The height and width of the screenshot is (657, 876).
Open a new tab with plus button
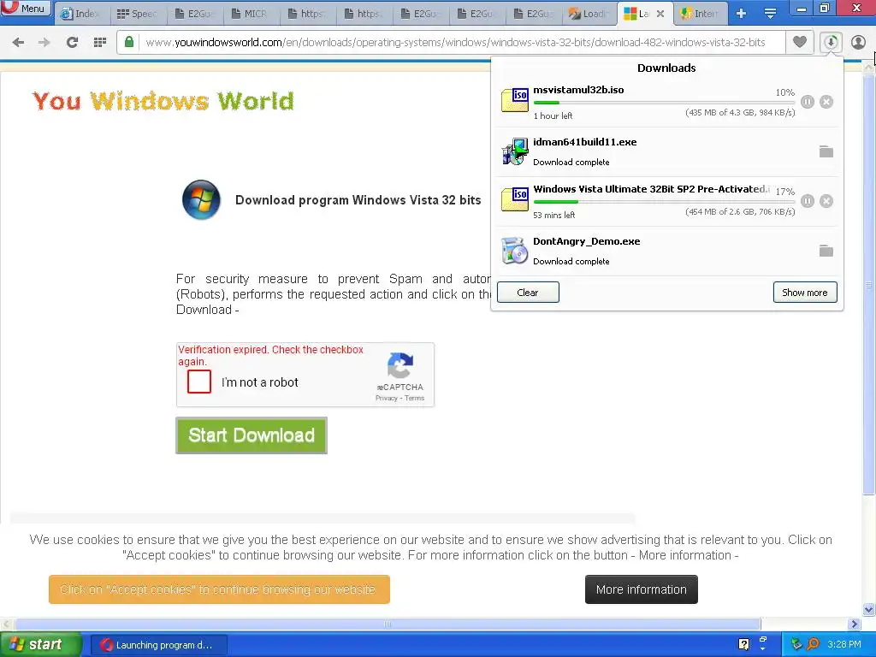pyautogui.click(x=742, y=14)
